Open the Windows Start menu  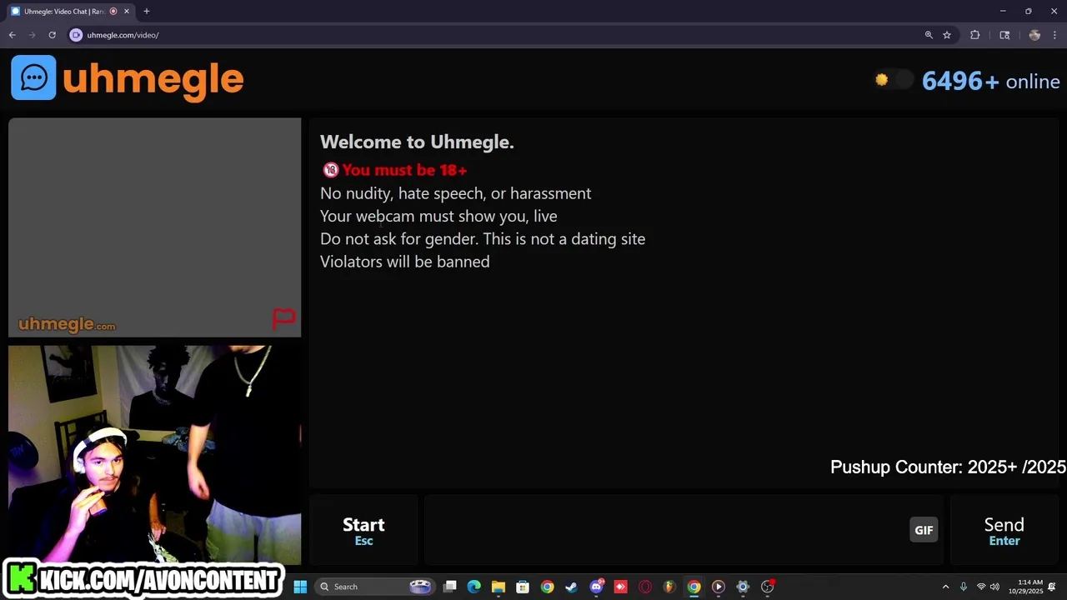pos(300,587)
